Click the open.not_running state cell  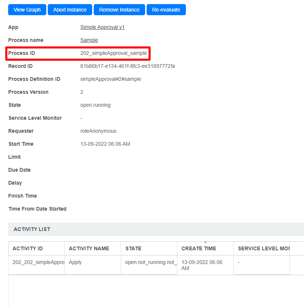tap(151, 263)
